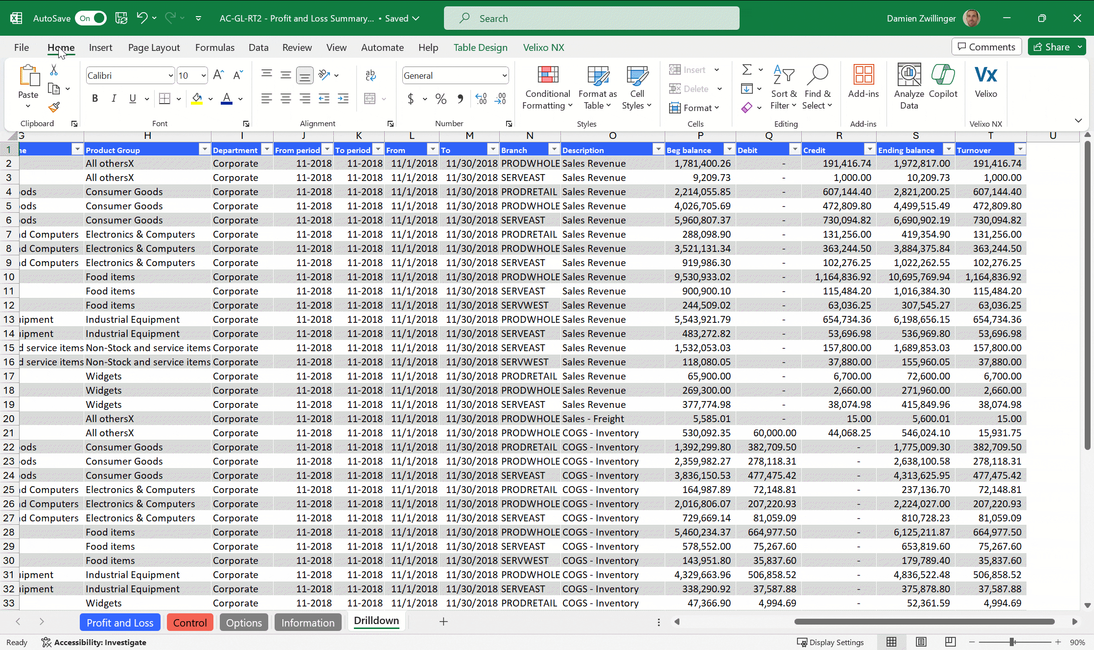This screenshot has height=650, width=1094.
Task: Click the Format as Table icon
Action: [598, 75]
